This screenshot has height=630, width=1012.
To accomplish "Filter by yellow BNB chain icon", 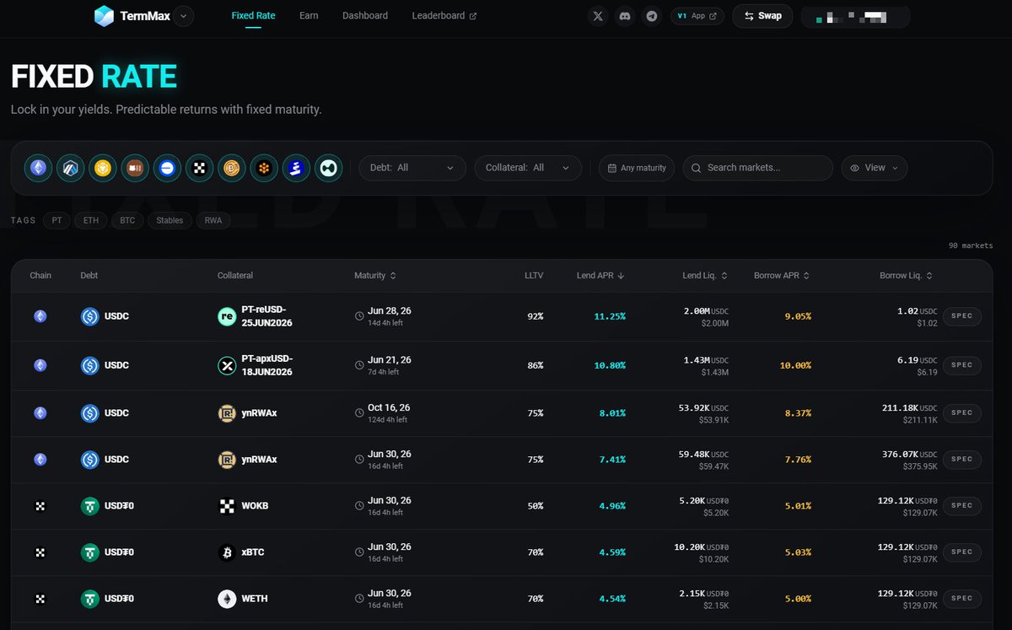I will 102,168.
